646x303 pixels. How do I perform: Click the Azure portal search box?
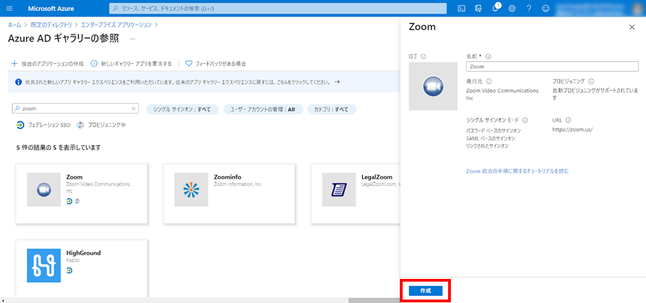click(x=278, y=8)
